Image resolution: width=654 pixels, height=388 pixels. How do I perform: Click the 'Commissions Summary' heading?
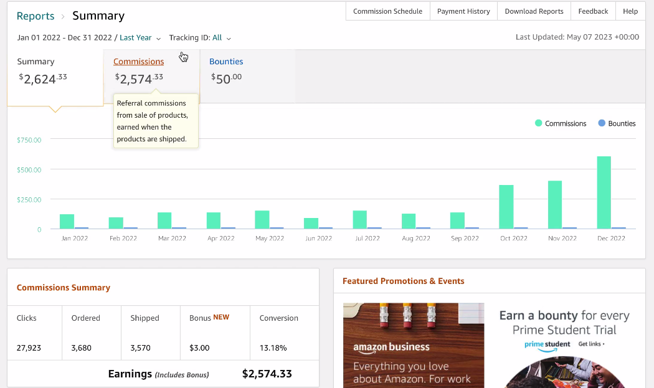pyautogui.click(x=64, y=288)
